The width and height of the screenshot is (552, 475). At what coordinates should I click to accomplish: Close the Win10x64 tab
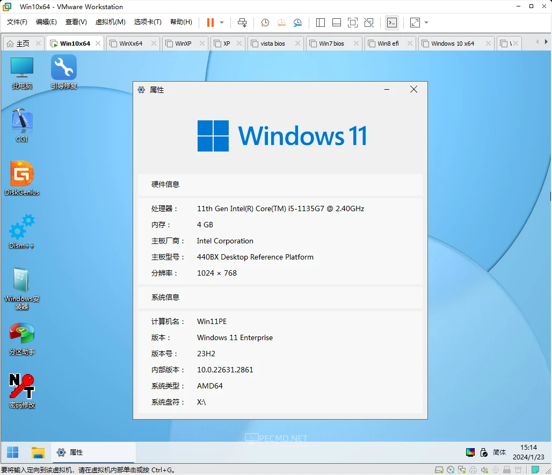98,43
